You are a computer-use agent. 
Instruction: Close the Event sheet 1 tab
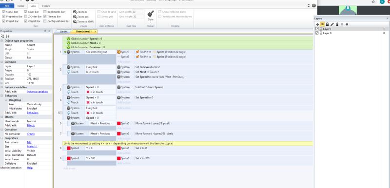[95, 32]
